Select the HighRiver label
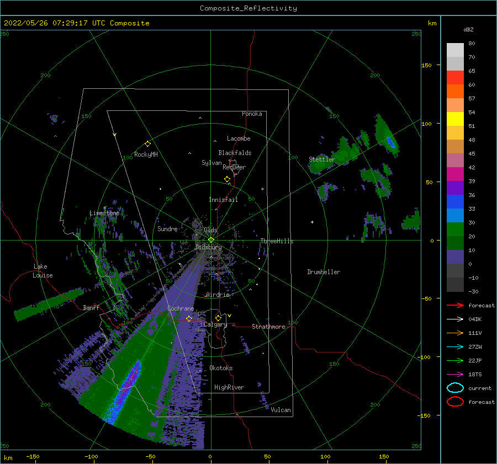This screenshot has width=497, height=464. tap(229, 387)
